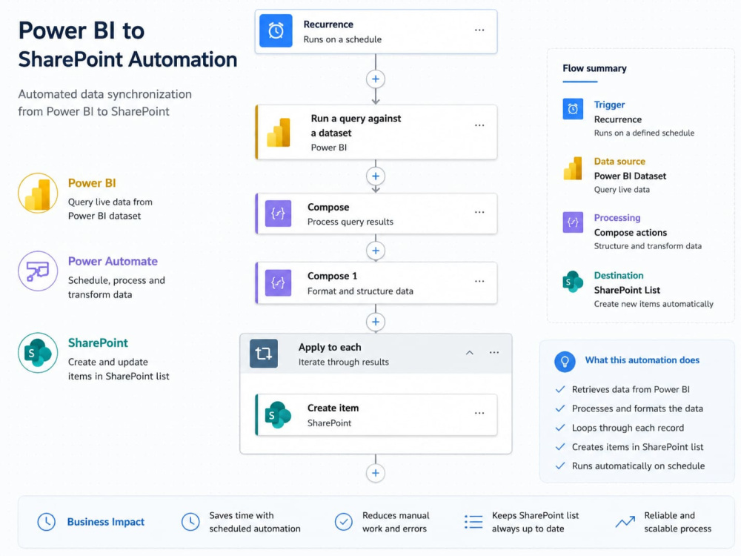Select the Compose step card title
Viewport: 741px width, 556px height.
pos(328,207)
